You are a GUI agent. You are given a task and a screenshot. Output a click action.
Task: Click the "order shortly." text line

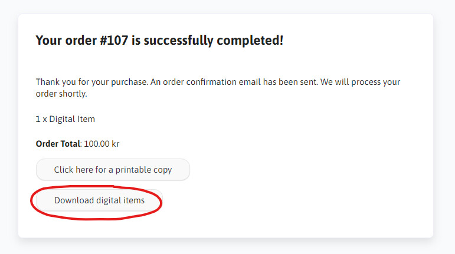pyautogui.click(x=61, y=94)
